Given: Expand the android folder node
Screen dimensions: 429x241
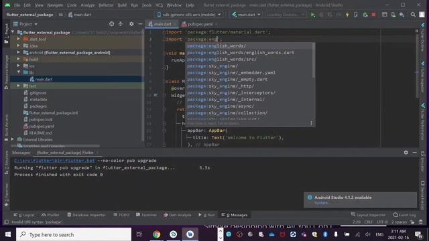Looking at the screenshot, I should (x=18, y=52).
